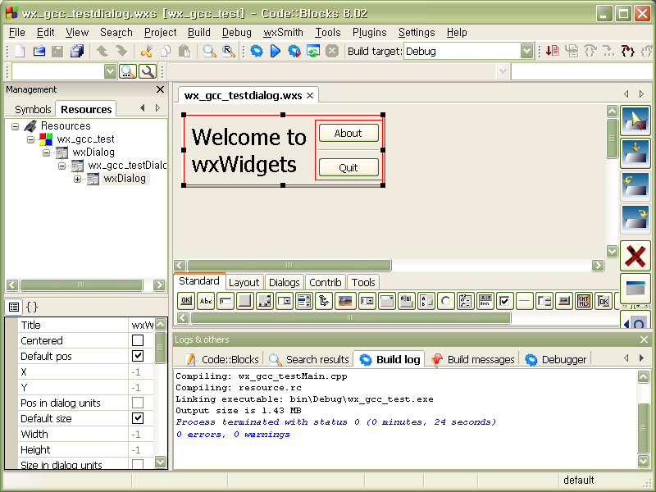Open a file with the toolbar icon
Viewport: 656px width, 492px height.
pyautogui.click(x=39, y=52)
